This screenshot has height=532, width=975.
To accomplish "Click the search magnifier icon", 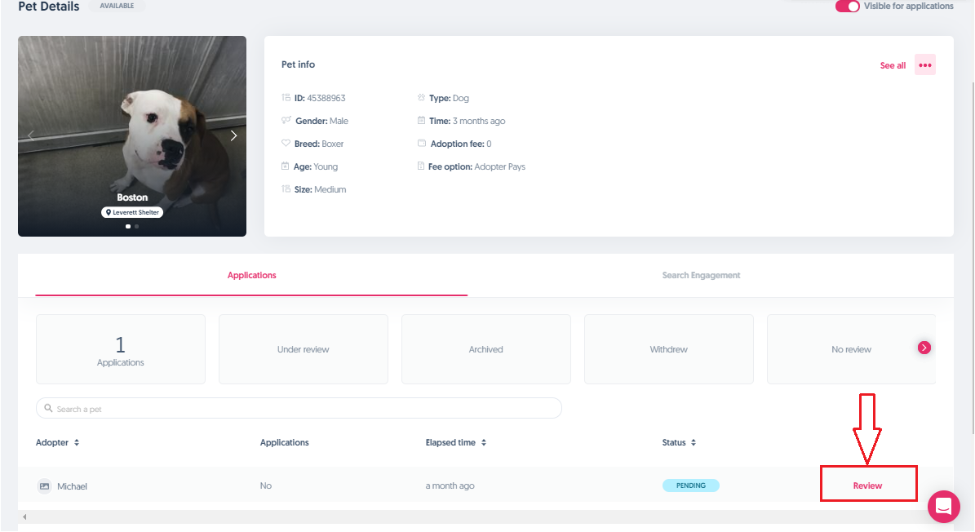I will click(49, 409).
